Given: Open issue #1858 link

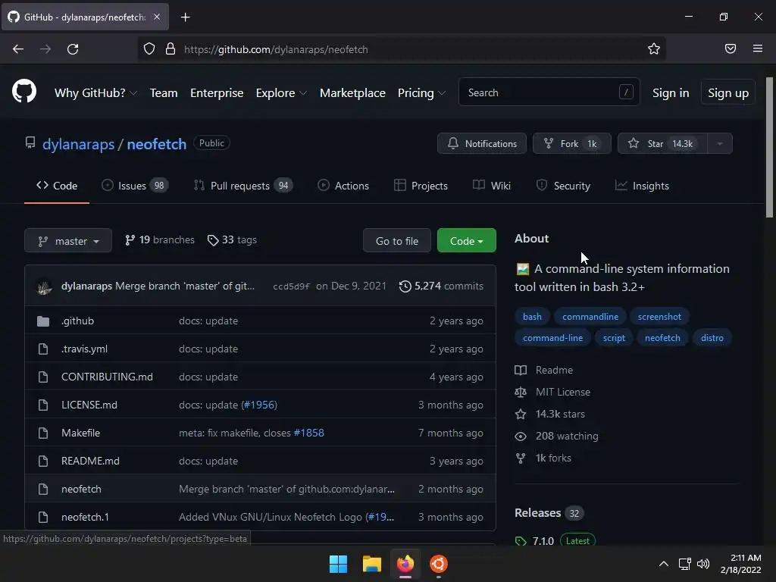Looking at the screenshot, I should click(309, 433).
